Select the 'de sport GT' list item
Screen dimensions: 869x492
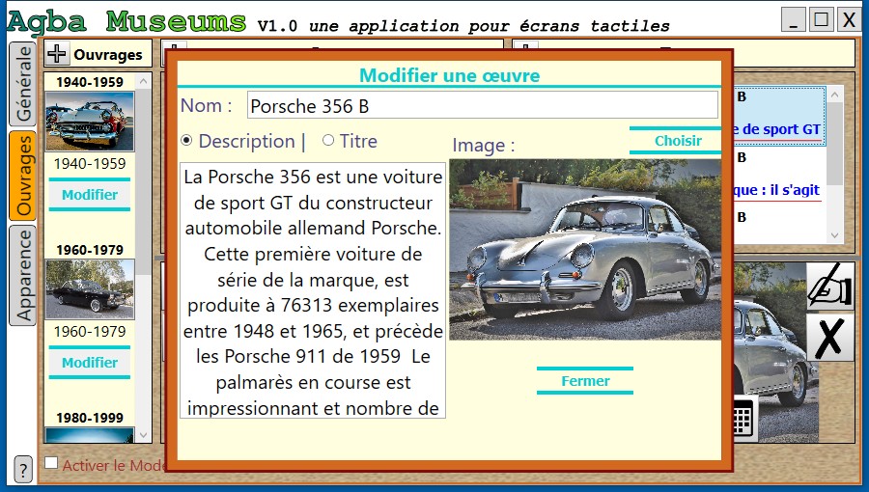coord(778,116)
